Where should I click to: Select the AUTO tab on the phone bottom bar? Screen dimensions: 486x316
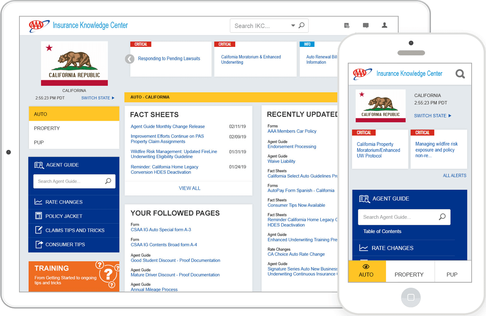(367, 271)
